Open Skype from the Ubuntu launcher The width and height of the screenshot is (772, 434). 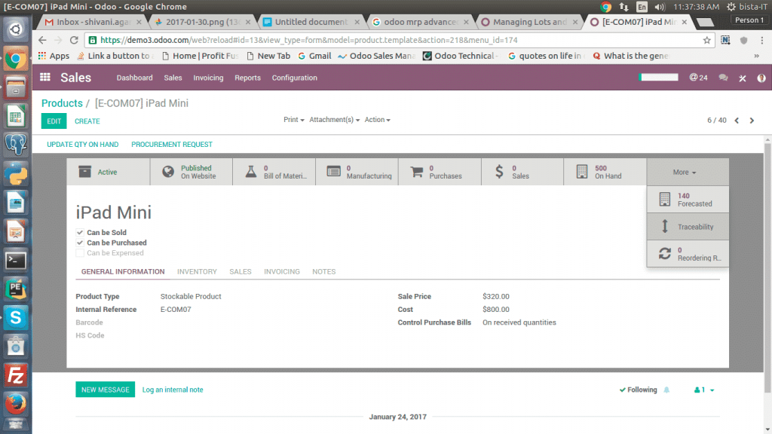coord(16,317)
